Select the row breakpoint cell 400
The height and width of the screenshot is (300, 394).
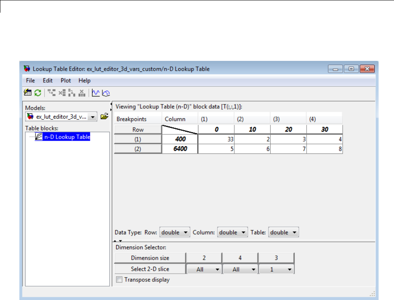tap(180, 139)
